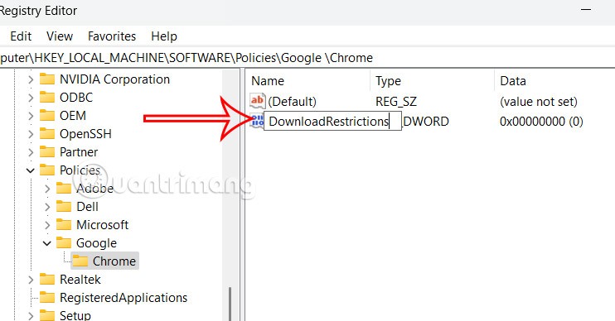
Task: Click the Setup folder icon
Action: tap(47, 315)
